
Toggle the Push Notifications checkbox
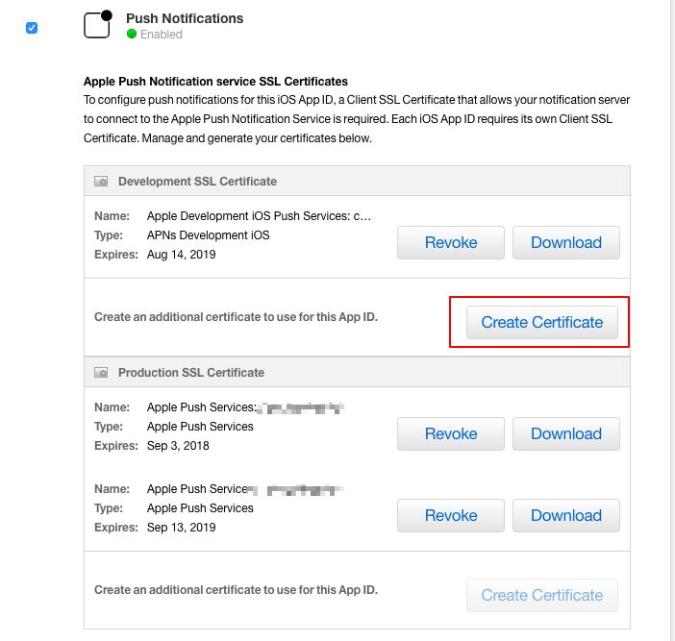click(32, 28)
